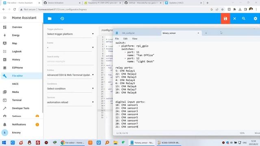Collapse the Home Assistant sidebar menu icon
This screenshot has width=260, height=146.
coord(4,18)
